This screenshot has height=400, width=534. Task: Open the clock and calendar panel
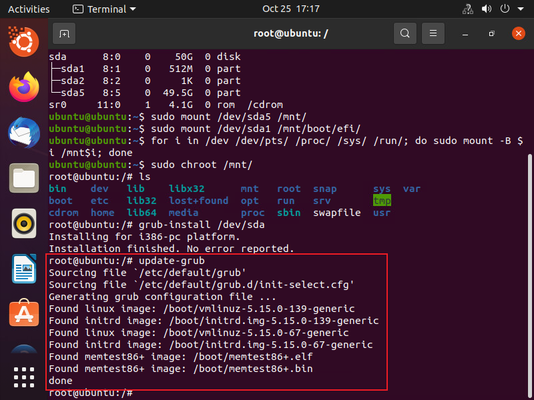tap(290, 9)
